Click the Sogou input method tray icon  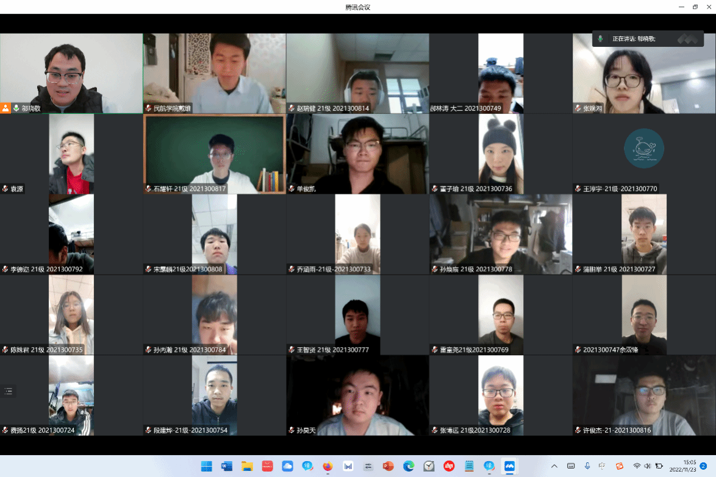click(620, 466)
